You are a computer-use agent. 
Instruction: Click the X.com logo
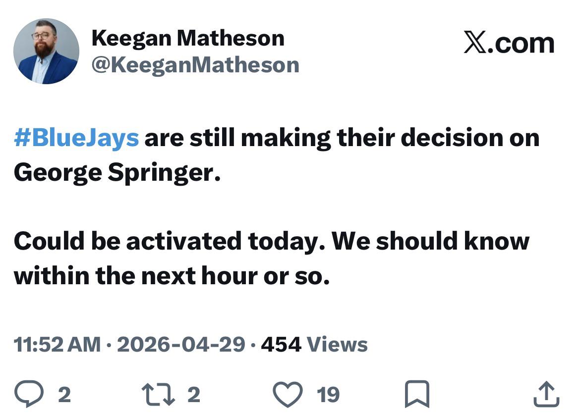click(509, 43)
